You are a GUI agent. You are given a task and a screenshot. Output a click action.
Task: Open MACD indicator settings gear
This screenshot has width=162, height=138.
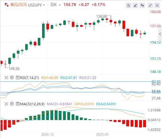tap(12, 104)
